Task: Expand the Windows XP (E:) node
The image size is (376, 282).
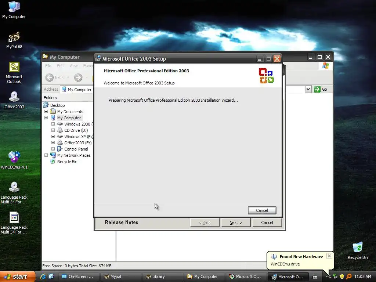Action: [x=53, y=137]
